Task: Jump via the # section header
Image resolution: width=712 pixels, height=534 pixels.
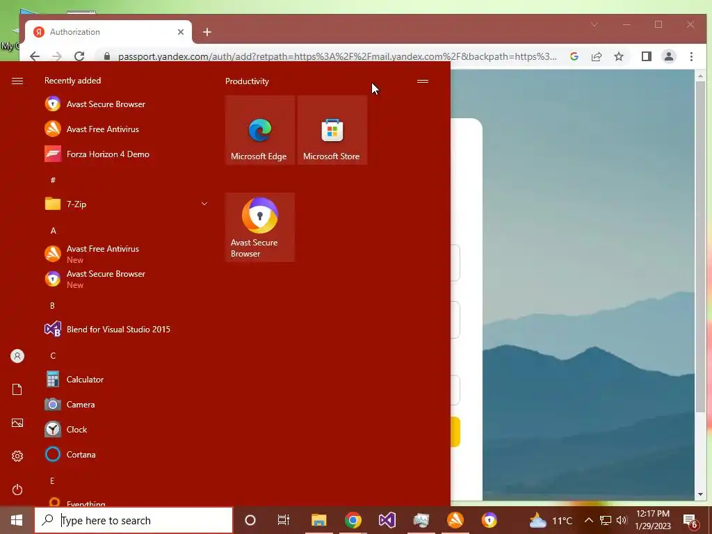Action: [53, 180]
